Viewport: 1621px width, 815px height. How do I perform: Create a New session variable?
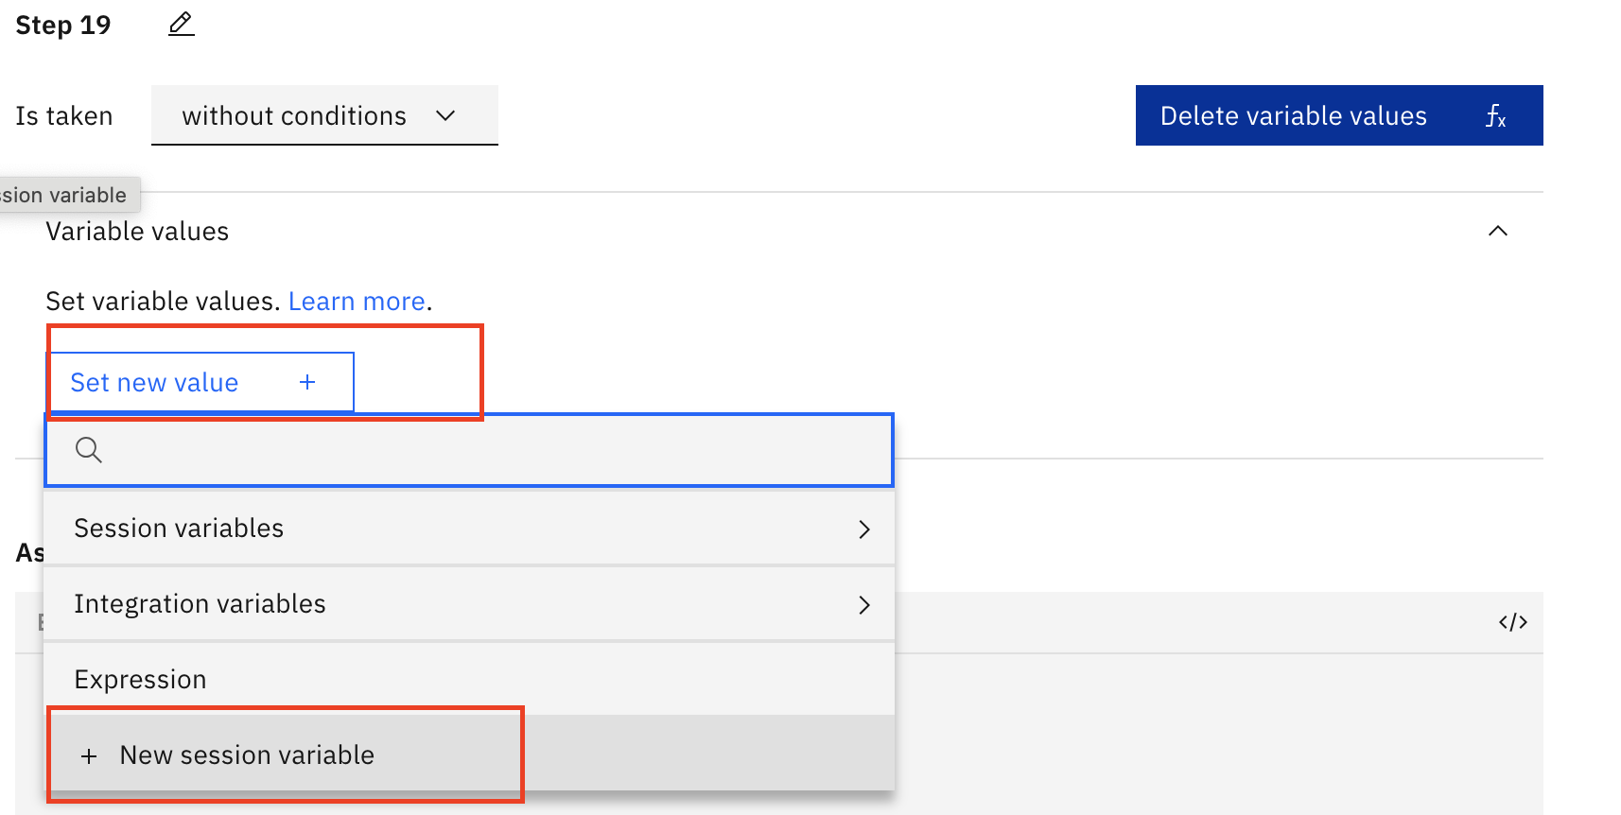pyautogui.click(x=247, y=755)
